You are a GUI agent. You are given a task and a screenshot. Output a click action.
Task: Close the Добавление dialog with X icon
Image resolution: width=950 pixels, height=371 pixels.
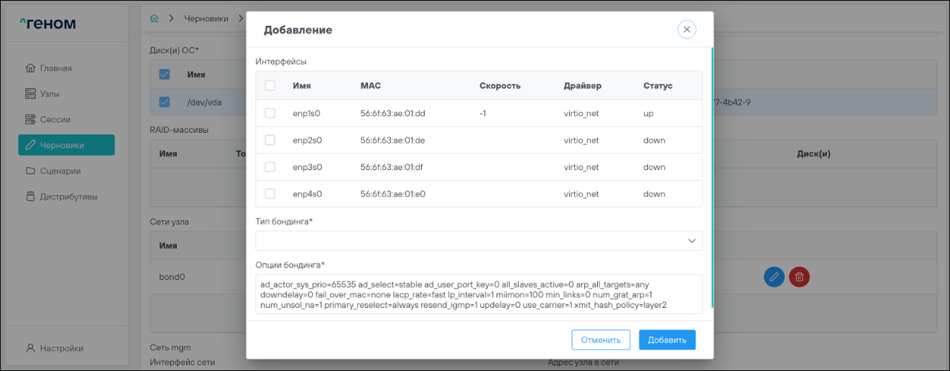[x=686, y=29]
